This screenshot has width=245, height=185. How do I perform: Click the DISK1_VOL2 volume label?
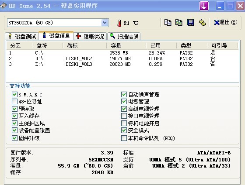point(79,58)
